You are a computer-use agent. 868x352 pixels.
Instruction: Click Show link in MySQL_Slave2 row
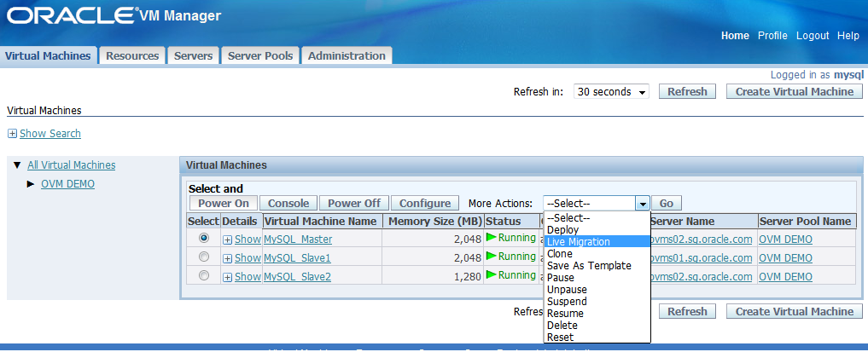(248, 277)
